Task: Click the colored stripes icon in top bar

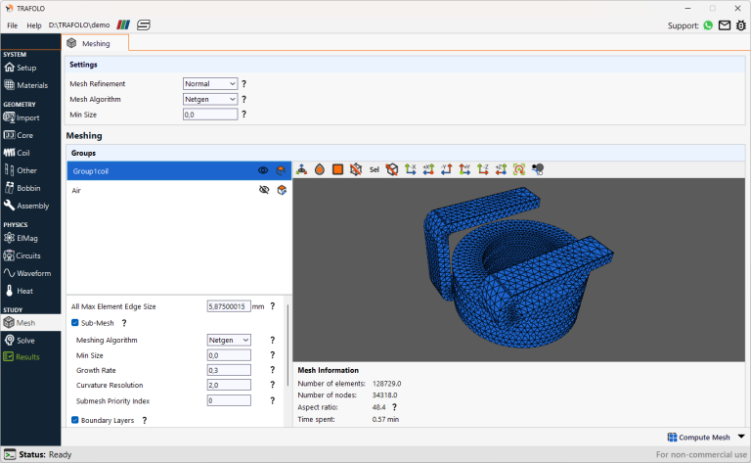Action: click(123, 24)
